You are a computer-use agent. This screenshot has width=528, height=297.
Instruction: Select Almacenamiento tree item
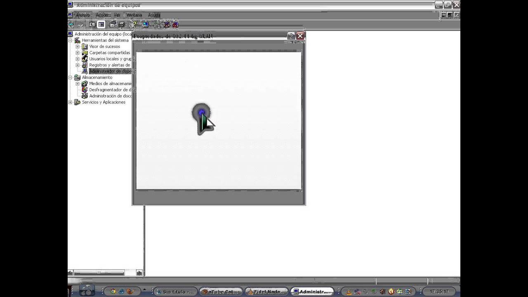pos(97,78)
